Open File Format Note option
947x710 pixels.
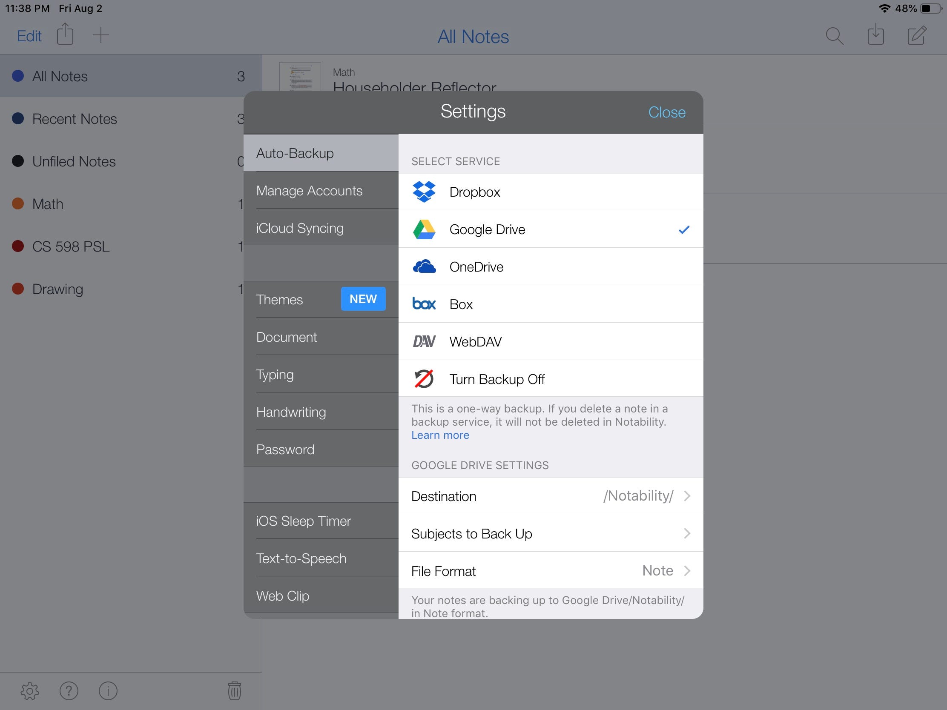tap(550, 571)
